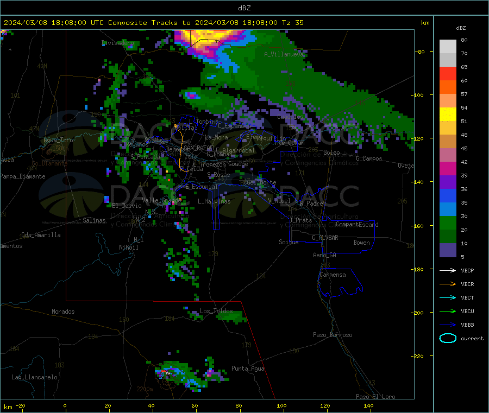Click the 'Lag.Llancanelo' map label

pos(34,377)
